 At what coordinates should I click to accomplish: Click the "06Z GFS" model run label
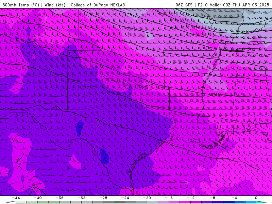coord(184,5)
